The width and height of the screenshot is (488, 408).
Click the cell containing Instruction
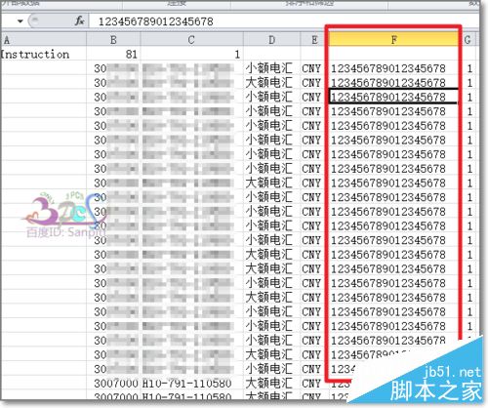click(x=43, y=54)
